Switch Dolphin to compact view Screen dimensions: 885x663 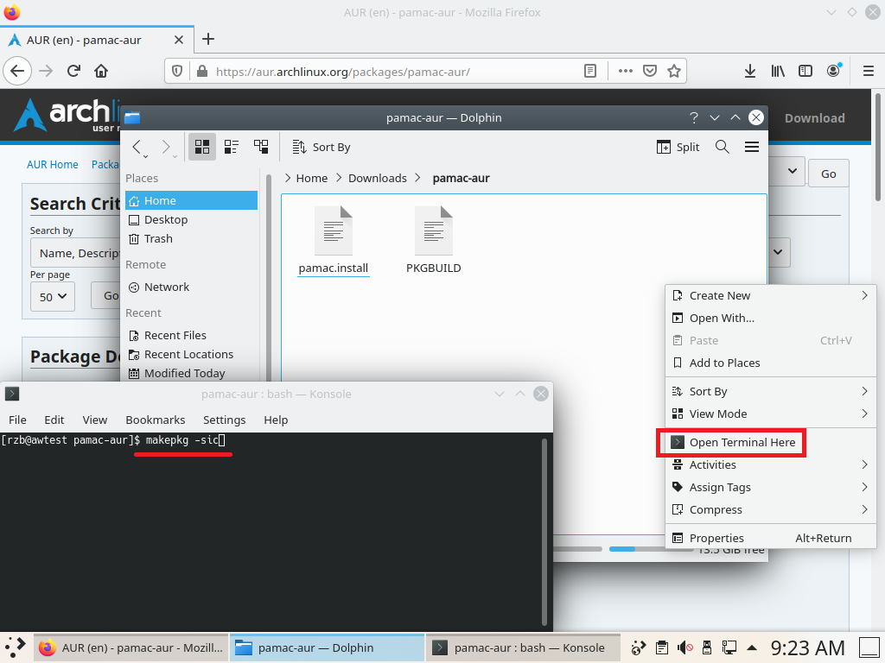(232, 147)
